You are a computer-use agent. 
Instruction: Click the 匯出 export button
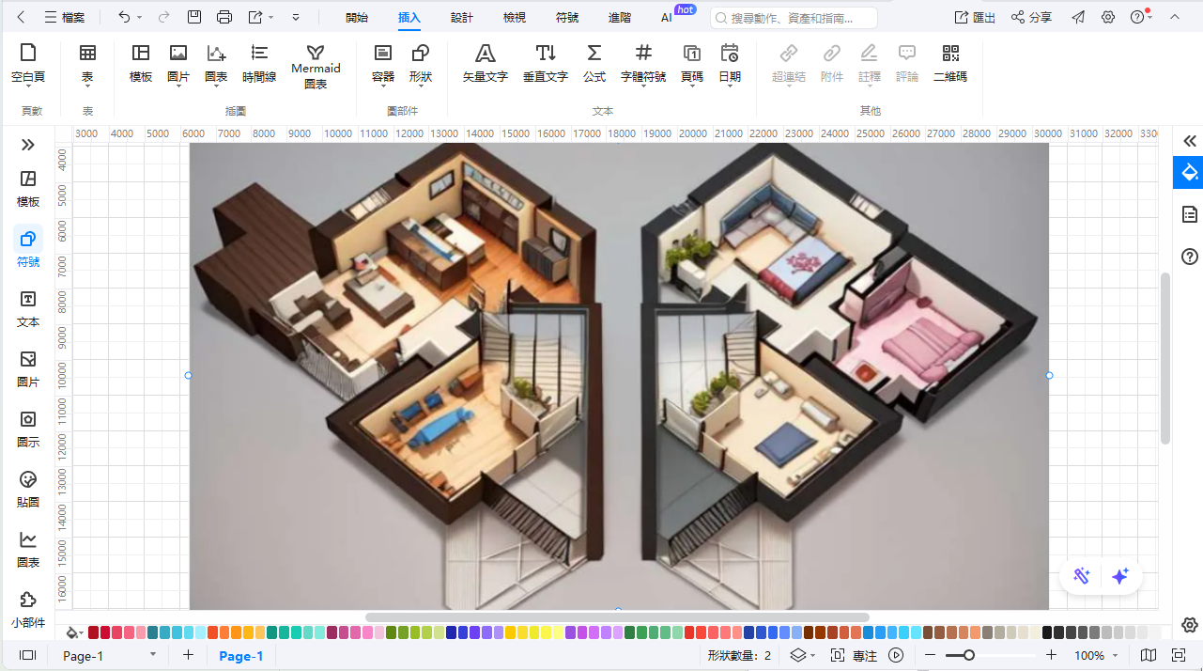975,18
